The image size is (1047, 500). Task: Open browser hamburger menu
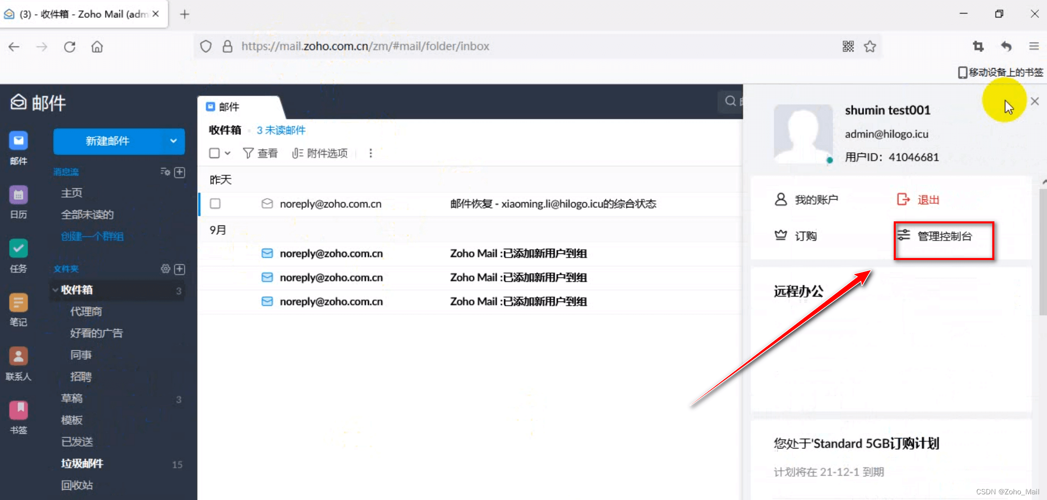[x=1034, y=46]
